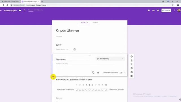Bookmark the page via address bar icon

tap(173, 5)
